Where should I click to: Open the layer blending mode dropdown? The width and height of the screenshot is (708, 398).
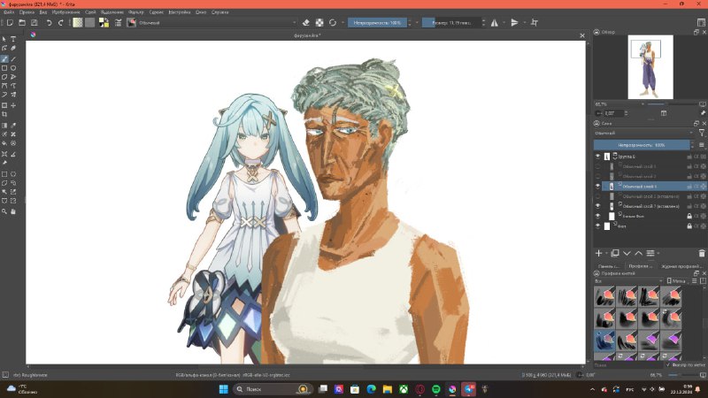pos(644,134)
